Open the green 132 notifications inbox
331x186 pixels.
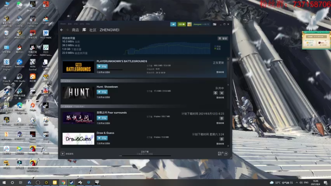tap(182, 24)
